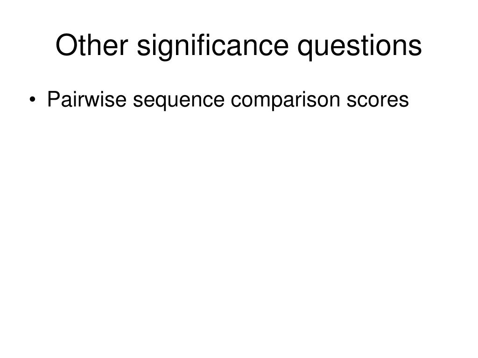Click the word 'significance' in the title
The width and height of the screenshot is (478, 358).
point(212,46)
